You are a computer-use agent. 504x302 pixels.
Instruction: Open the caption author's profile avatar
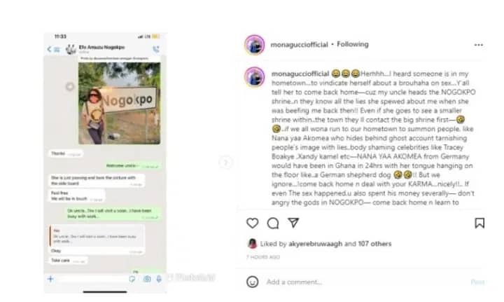tap(255, 77)
